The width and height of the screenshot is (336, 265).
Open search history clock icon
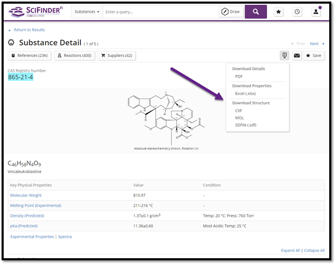[297, 12]
